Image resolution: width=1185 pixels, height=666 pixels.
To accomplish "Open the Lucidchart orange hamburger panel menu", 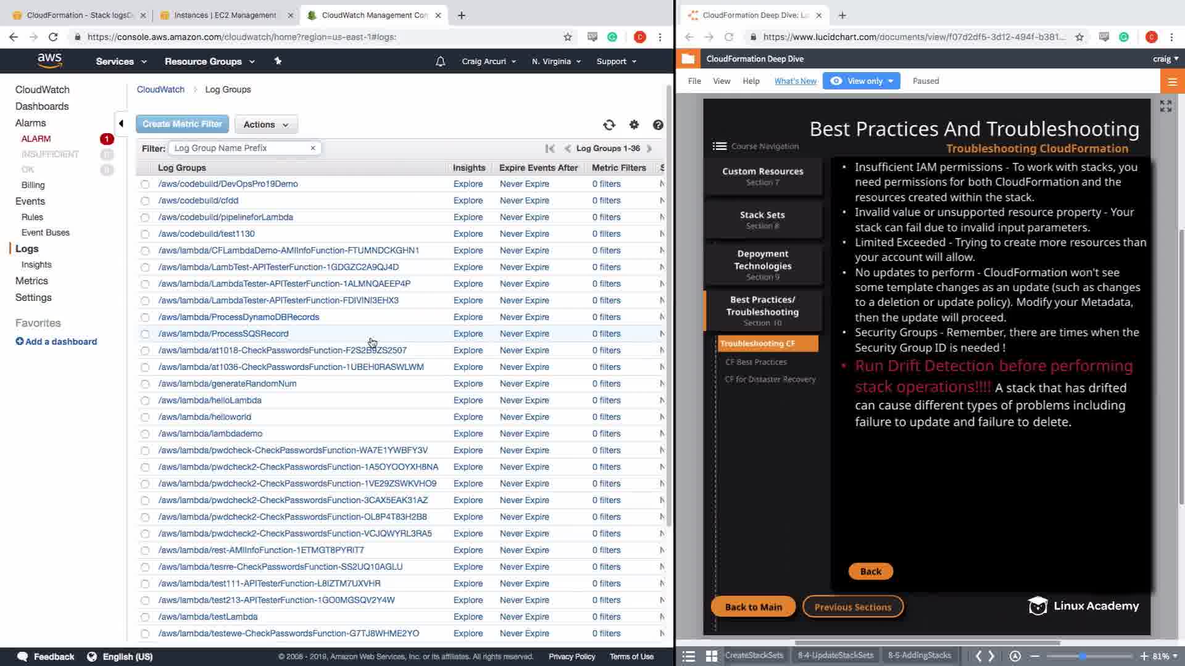I will pos(1172,81).
